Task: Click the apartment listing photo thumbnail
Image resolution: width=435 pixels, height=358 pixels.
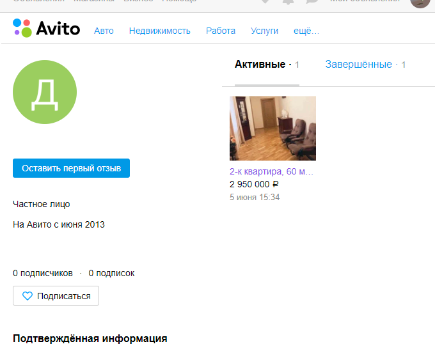Action: (x=273, y=128)
